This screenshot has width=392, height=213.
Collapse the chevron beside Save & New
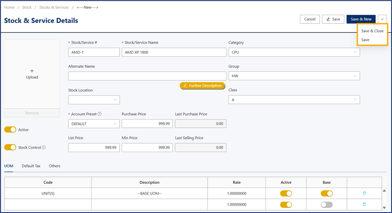(382, 19)
